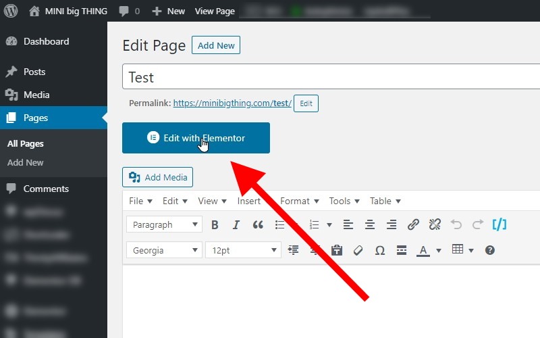
Task: Align text left
Action: tap(348, 225)
